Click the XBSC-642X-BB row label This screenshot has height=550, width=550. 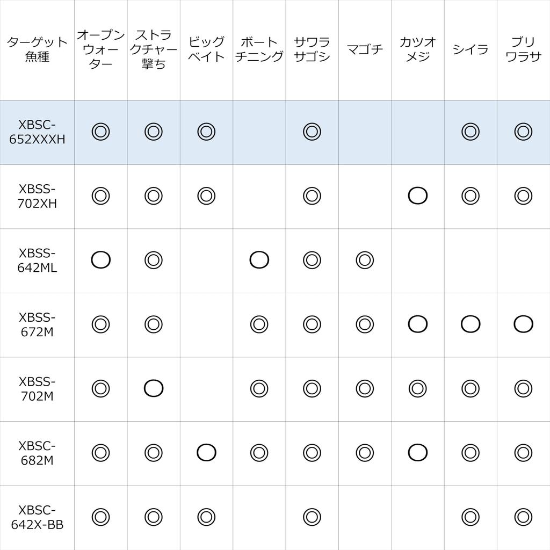click(x=37, y=517)
